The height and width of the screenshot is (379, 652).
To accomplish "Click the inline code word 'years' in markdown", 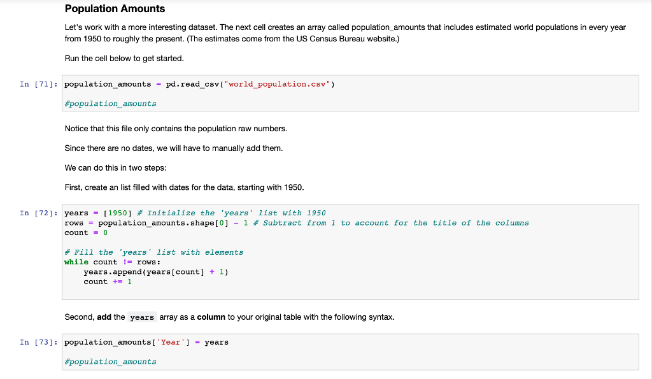I will coord(142,317).
